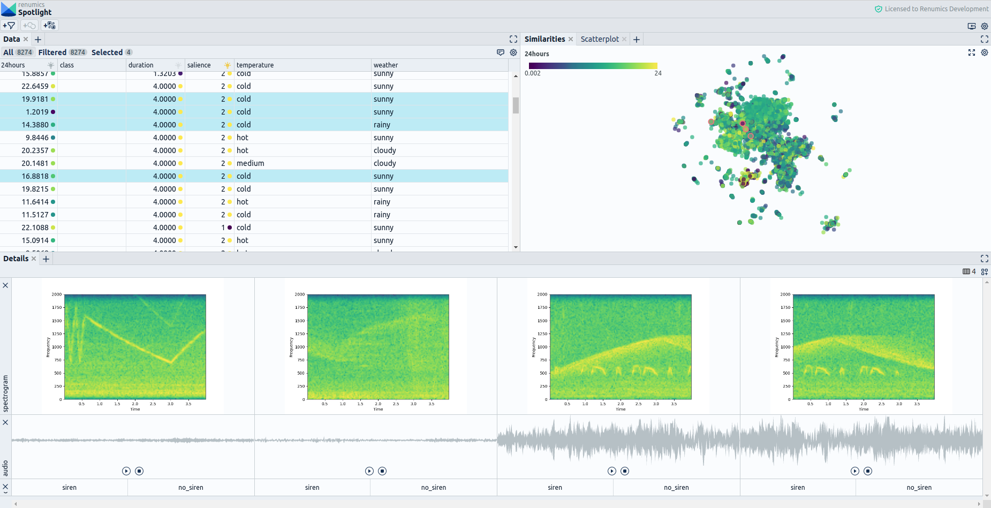Show Selected 4 rows tab
The height and width of the screenshot is (508, 991).
point(112,52)
